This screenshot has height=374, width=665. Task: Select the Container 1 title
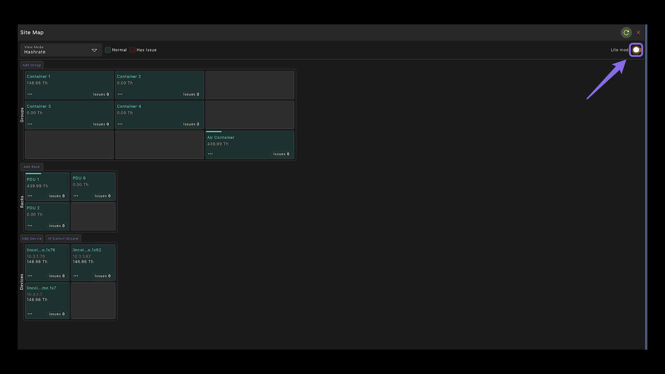(38, 77)
